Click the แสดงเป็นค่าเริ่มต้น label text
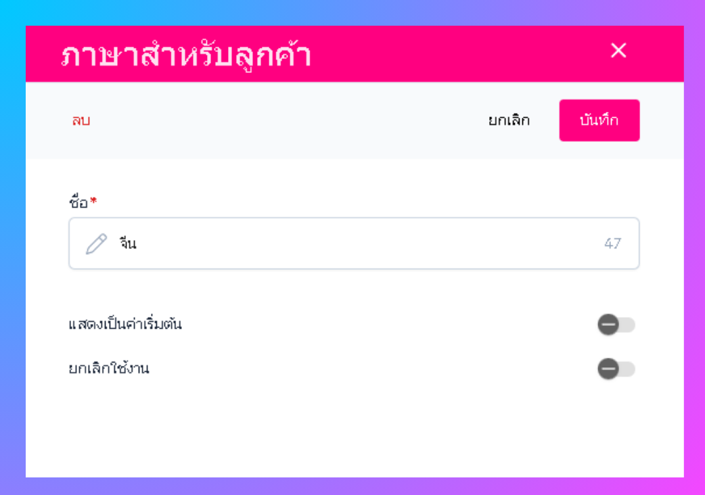The height and width of the screenshot is (495, 705). click(125, 325)
